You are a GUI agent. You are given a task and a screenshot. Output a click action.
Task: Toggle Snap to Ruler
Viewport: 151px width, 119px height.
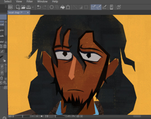click(93, 7)
